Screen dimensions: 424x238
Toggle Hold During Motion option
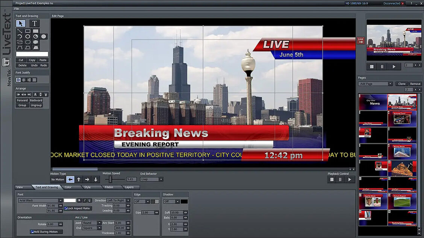tap(32, 232)
